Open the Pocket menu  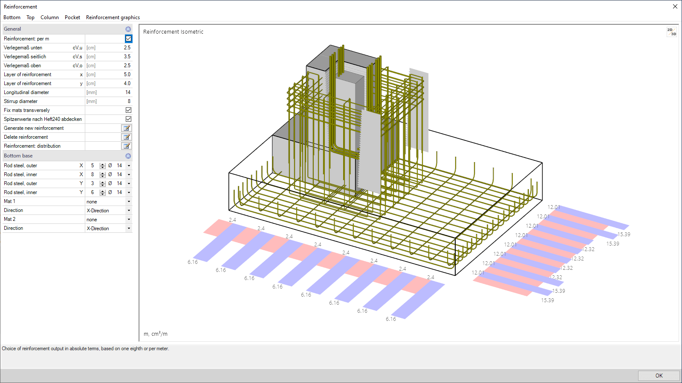pyautogui.click(x=72, y=17)
